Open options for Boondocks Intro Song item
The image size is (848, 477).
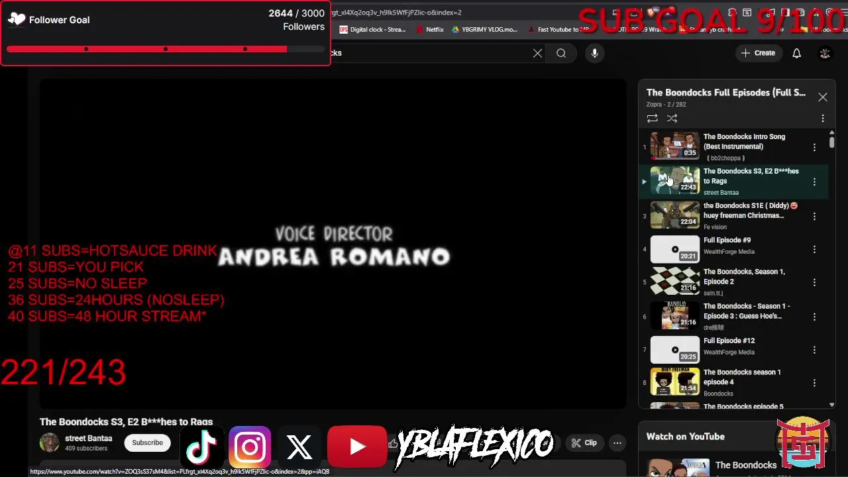tap(814, 147)
